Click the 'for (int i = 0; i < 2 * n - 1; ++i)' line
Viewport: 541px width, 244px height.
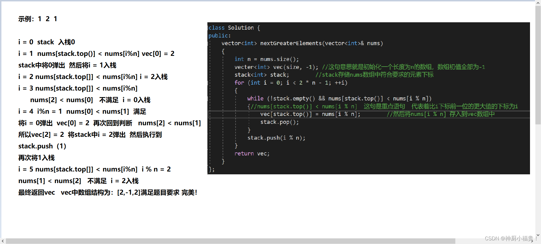point(291,83)
